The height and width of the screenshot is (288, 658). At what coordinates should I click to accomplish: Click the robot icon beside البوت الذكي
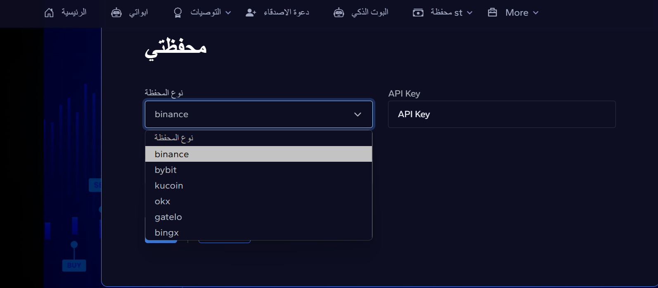click(x=339, y=13)
